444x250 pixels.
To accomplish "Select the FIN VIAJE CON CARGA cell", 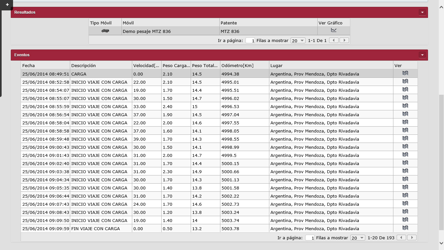I will [101, 229].
